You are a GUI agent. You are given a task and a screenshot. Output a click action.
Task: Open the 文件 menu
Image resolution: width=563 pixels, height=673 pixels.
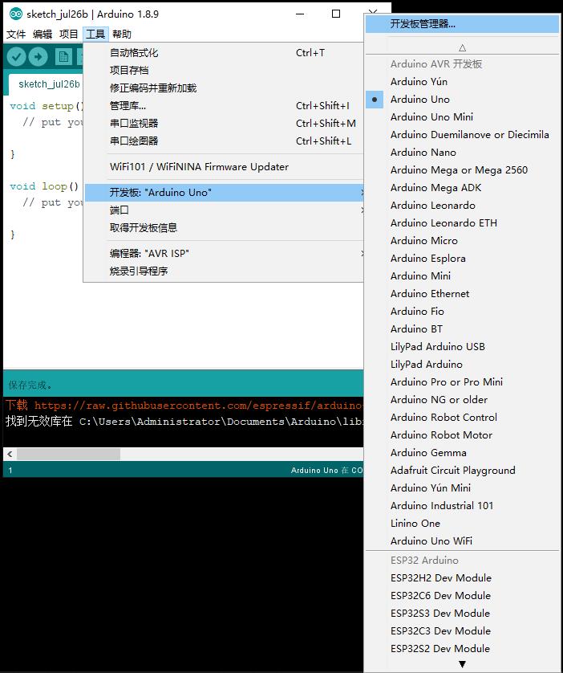pos(16,34)
